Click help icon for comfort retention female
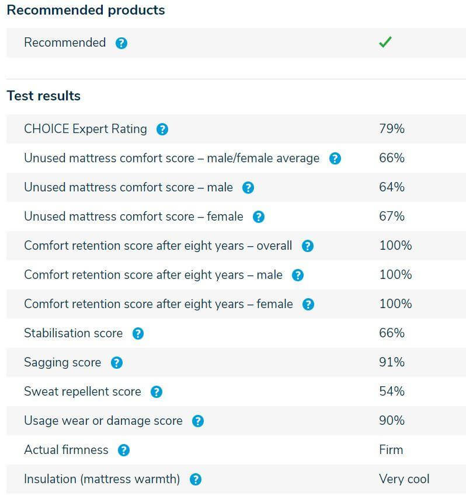The height and width of the screenshot is (503, 466). [308, 305]
